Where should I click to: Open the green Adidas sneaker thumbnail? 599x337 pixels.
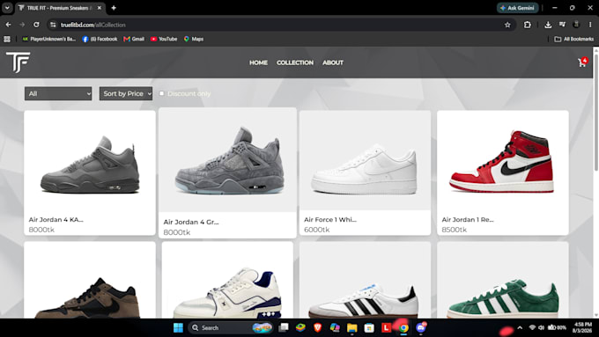click(503, 280)
